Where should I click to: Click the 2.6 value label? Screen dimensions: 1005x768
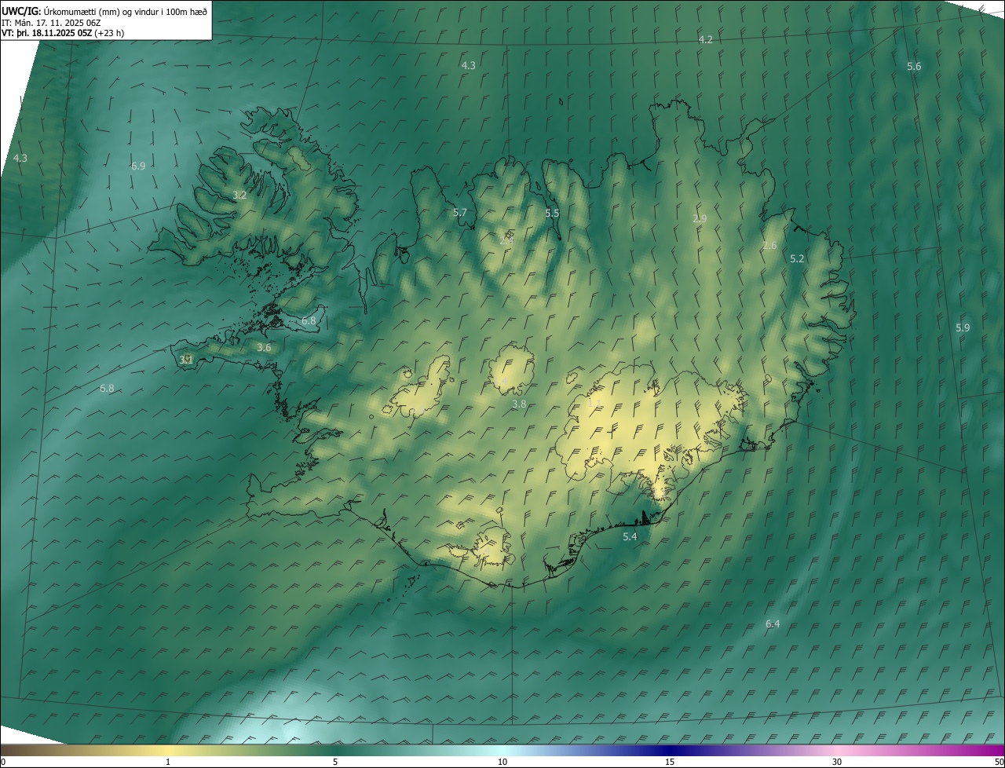(769, 245)
